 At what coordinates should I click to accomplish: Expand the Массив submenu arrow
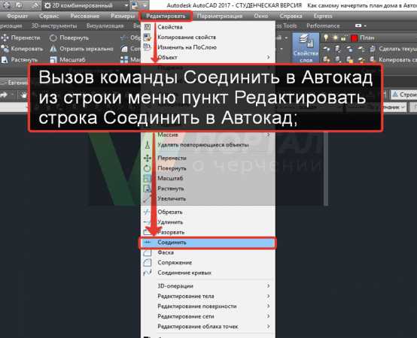[268, 134]
